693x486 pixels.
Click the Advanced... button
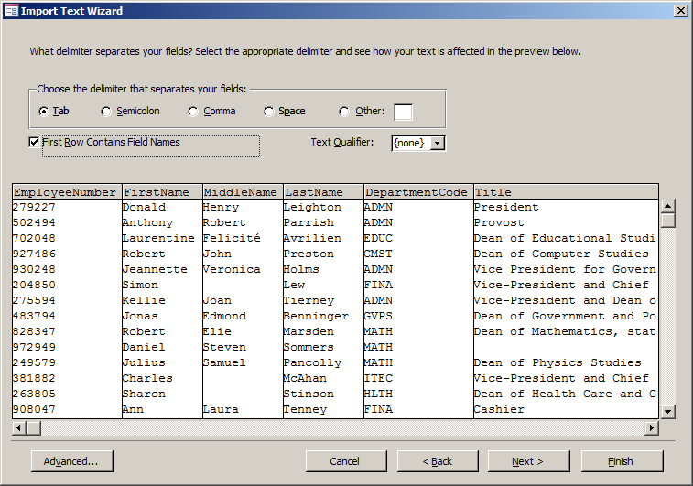click(72, 461)
